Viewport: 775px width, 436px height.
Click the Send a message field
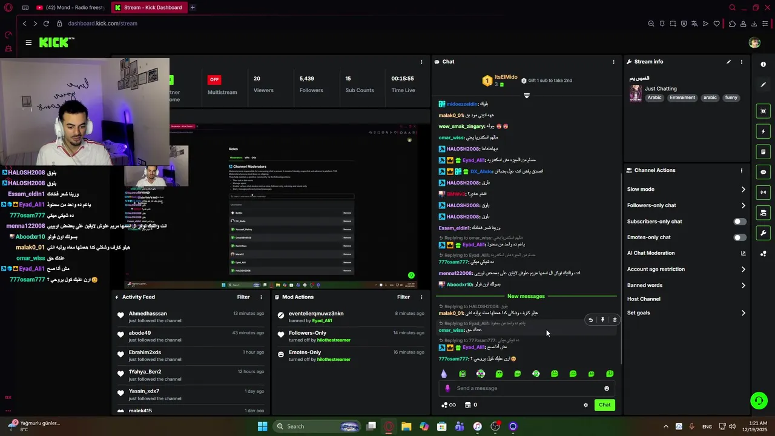tap(527, 389)
